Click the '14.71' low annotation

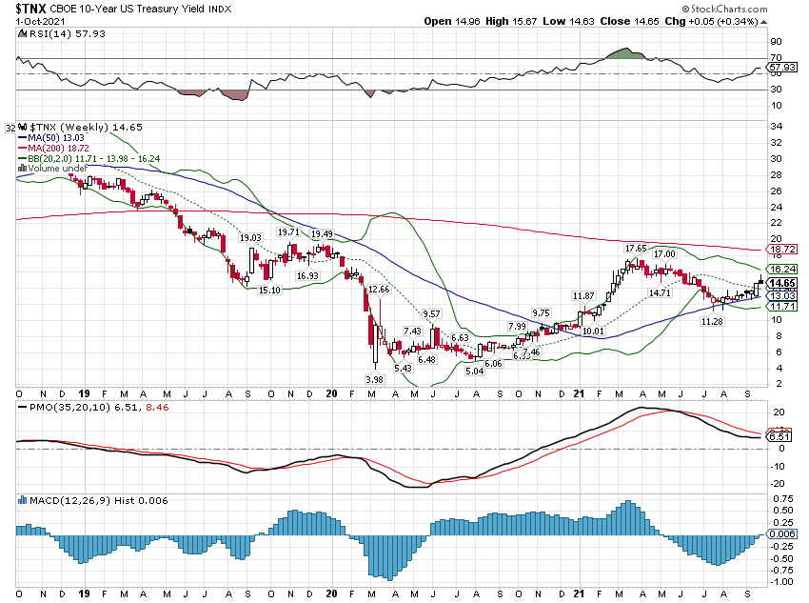coord(660,292)
